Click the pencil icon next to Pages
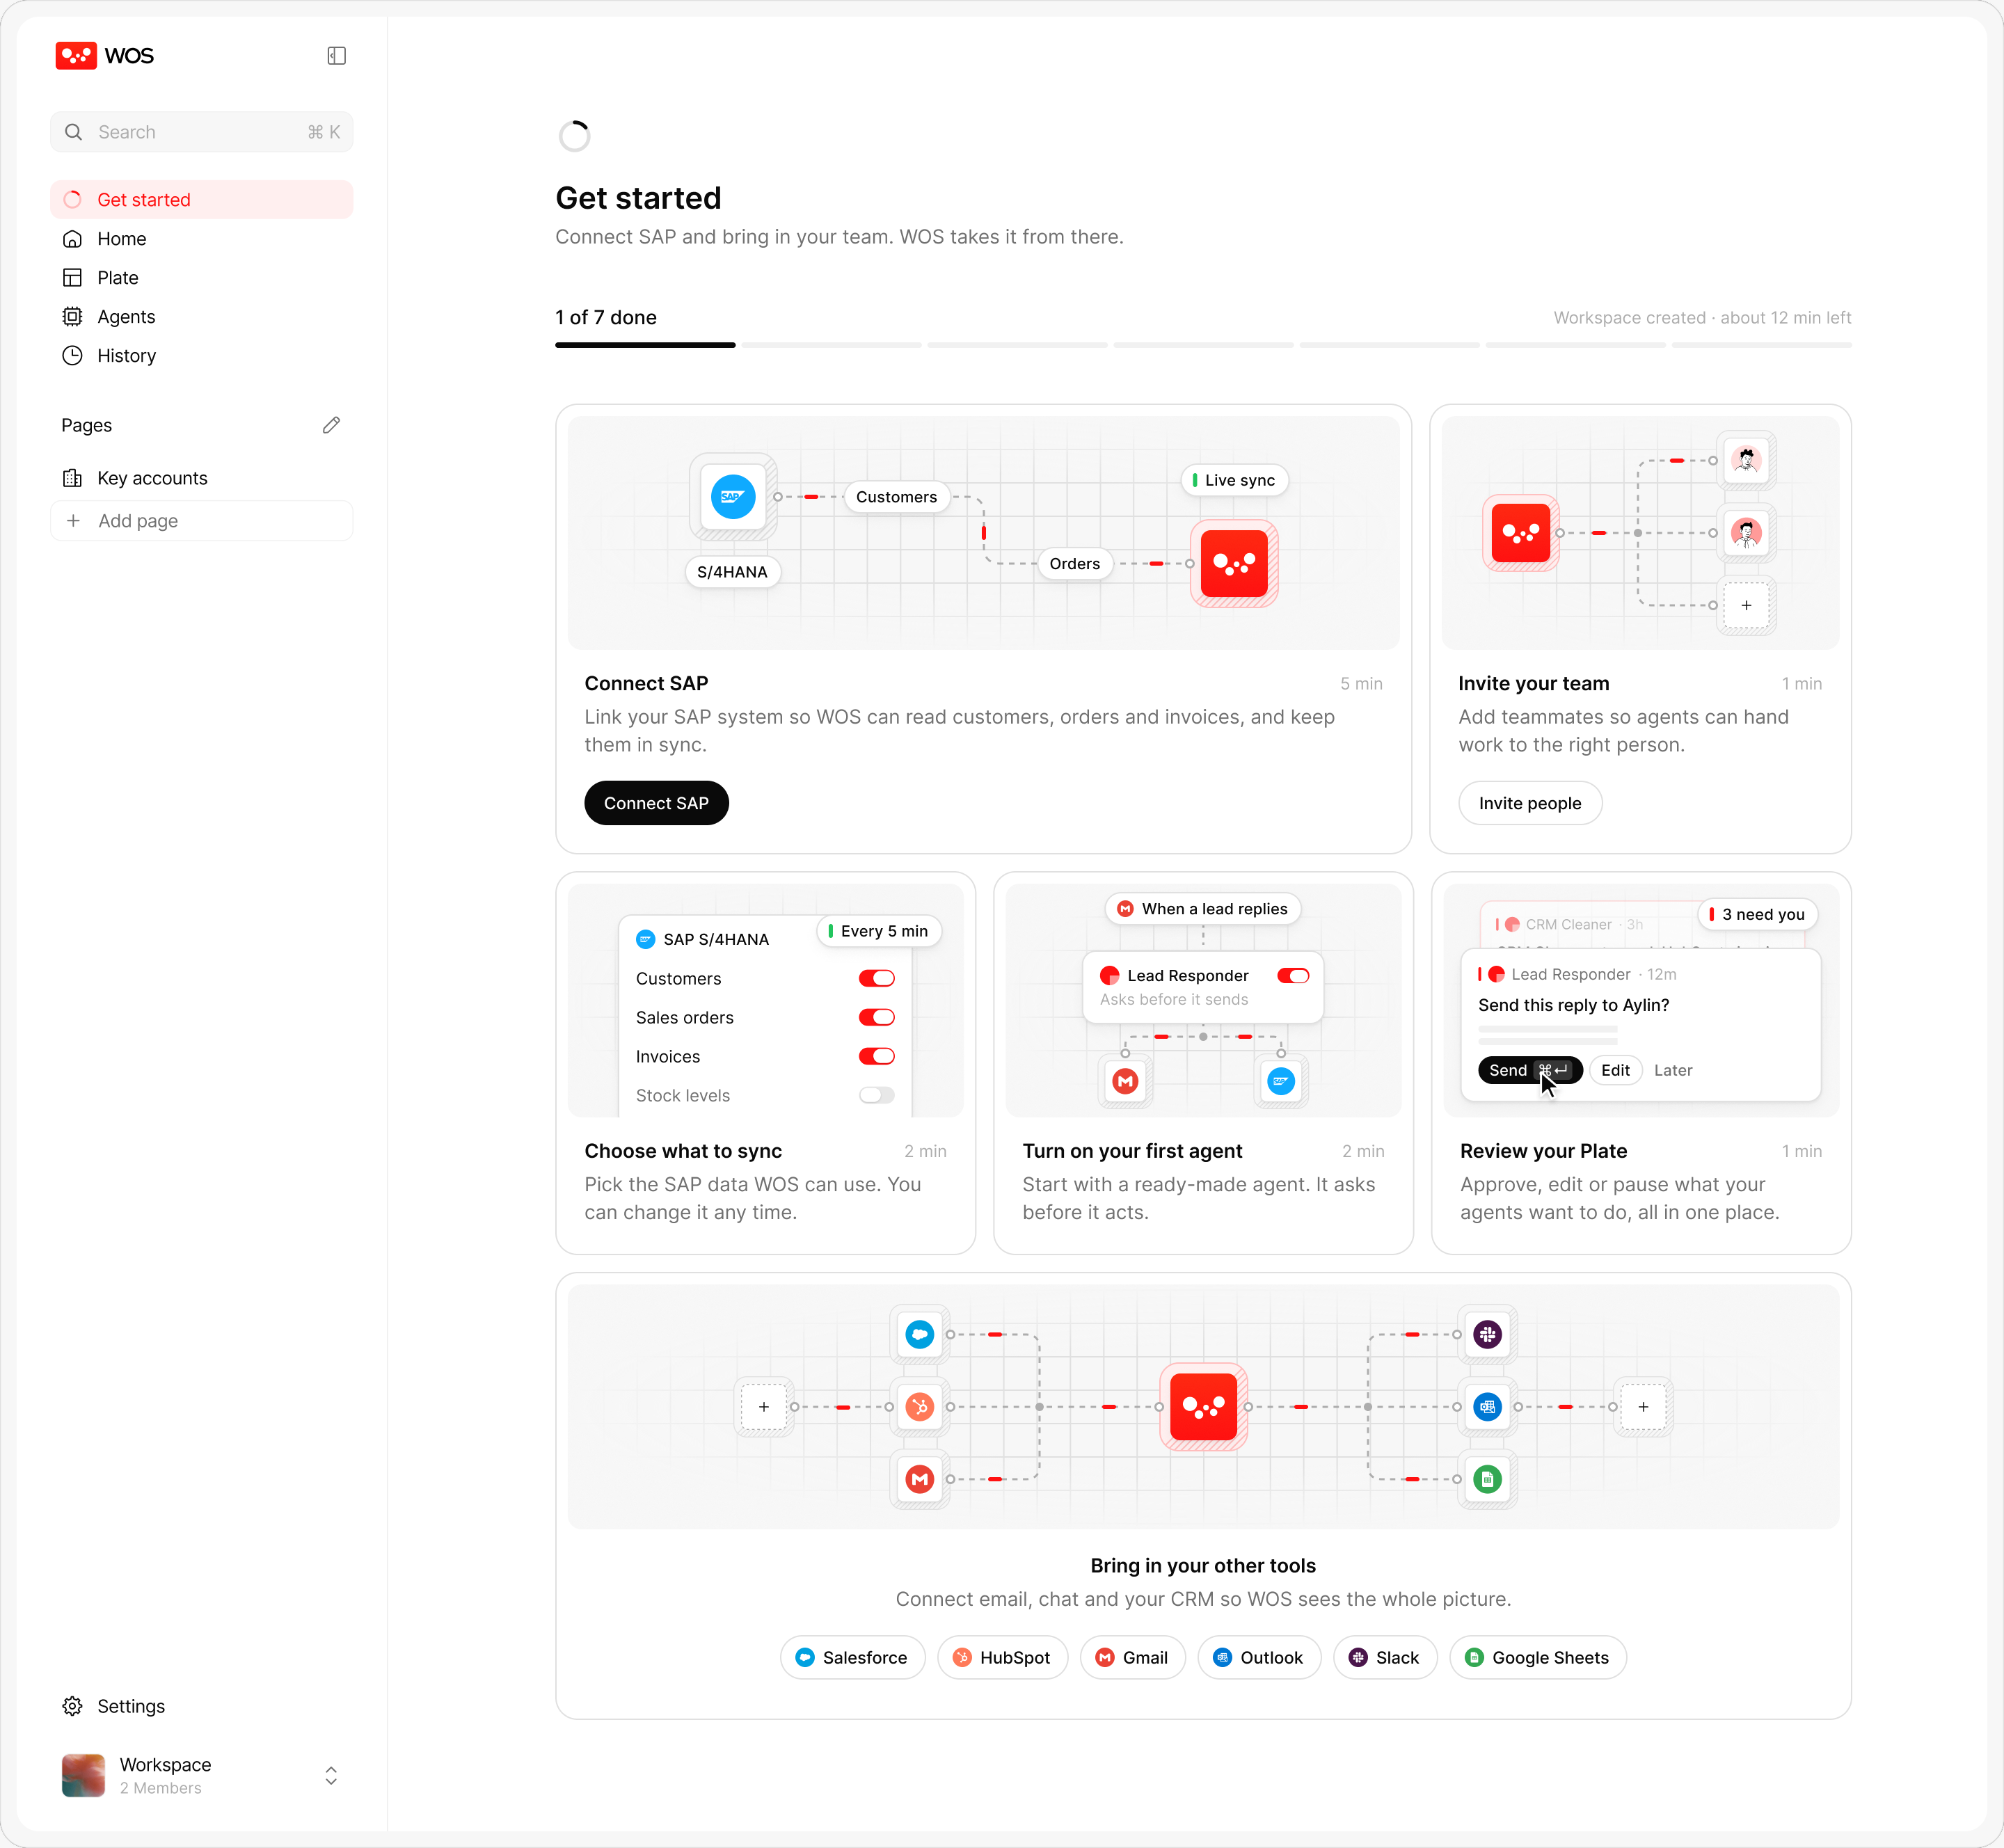The height and width of the screenshot is (1848, 2004). click(331, 425)
